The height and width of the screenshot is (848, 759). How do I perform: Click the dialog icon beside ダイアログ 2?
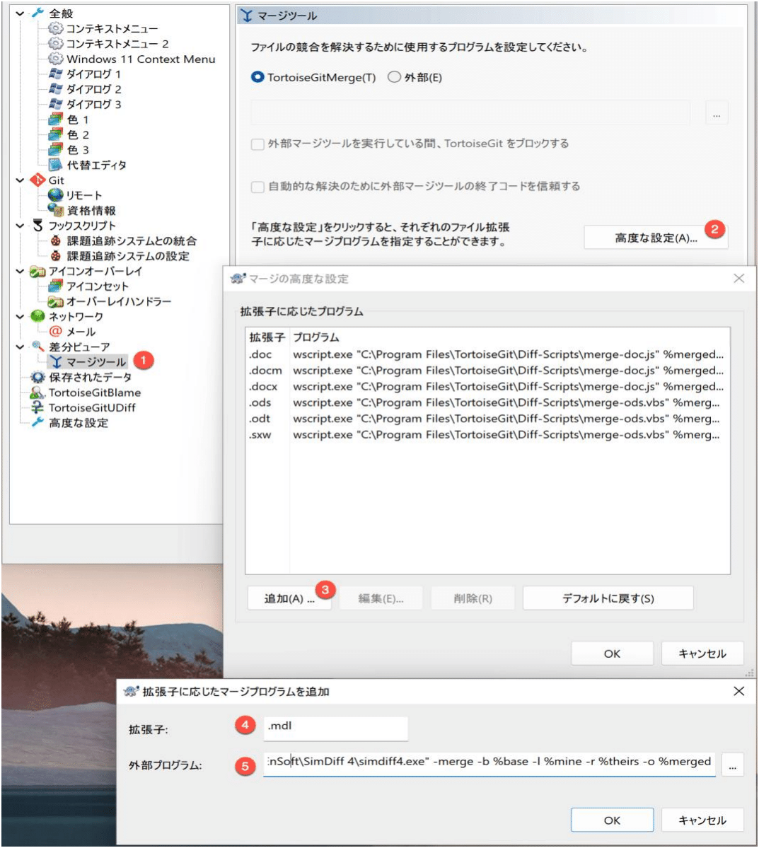point(55,88)
